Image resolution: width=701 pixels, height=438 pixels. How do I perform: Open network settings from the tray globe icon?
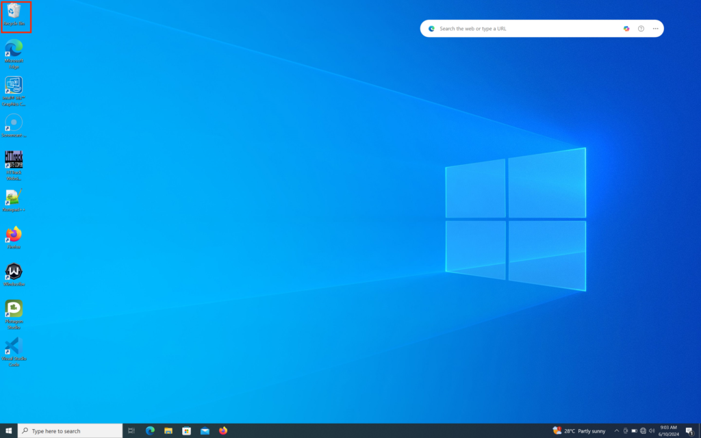[643, 431]
